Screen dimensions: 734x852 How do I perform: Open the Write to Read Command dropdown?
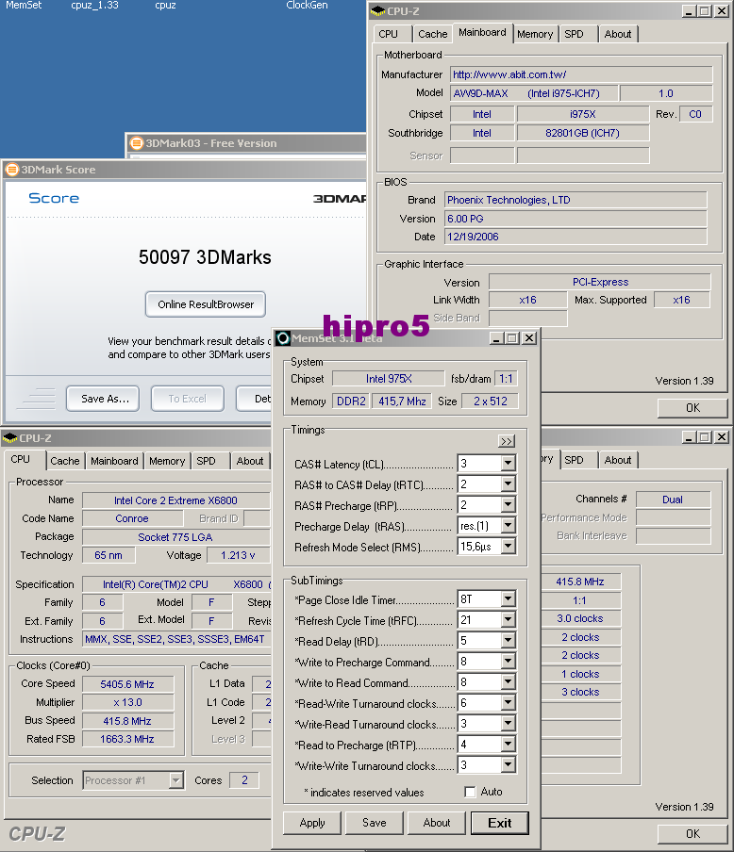coord(509,681)
